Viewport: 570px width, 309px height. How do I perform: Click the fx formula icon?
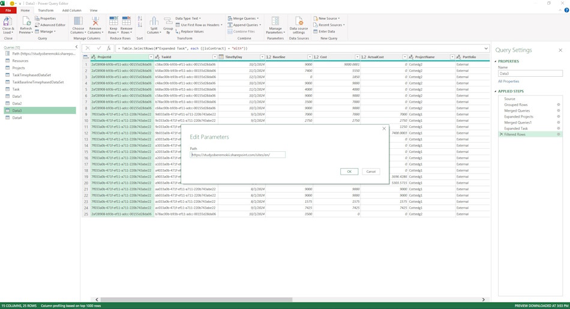(109, 48)
